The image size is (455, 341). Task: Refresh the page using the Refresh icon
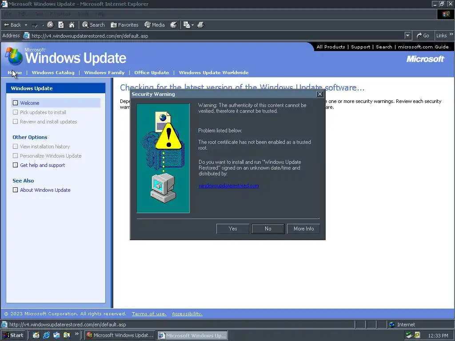(61, 25)
